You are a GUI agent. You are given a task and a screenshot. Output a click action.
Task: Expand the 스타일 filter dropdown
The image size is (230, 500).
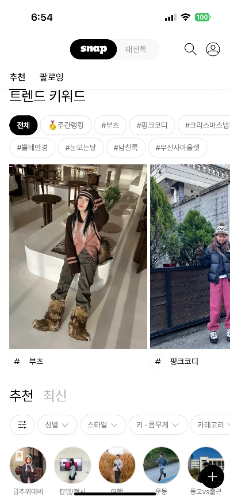tap(103, 425)
